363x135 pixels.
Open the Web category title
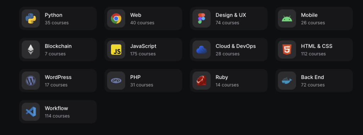[x=136, y=15]
